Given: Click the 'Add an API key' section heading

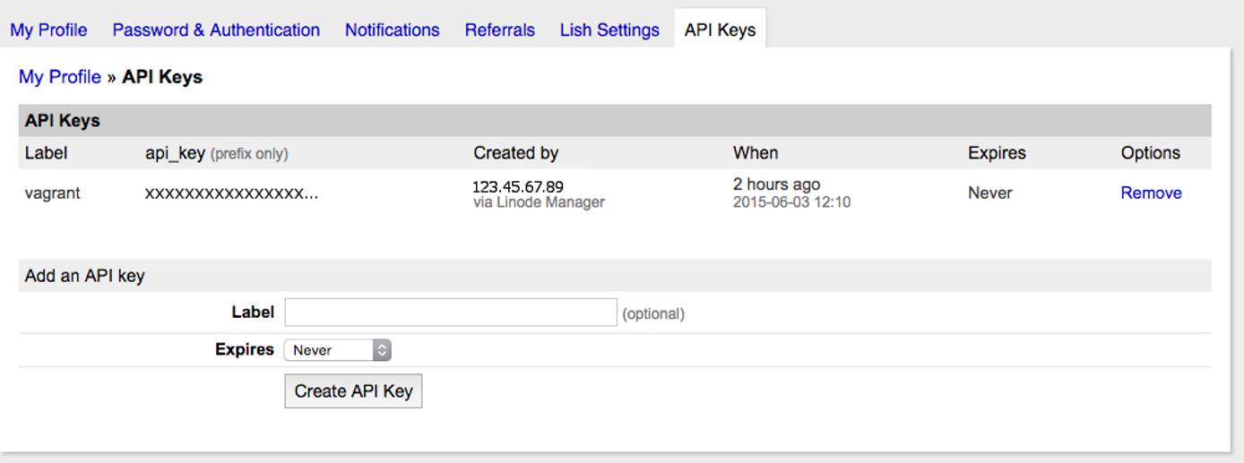Looking at the screenshot, I should (84, 276).
